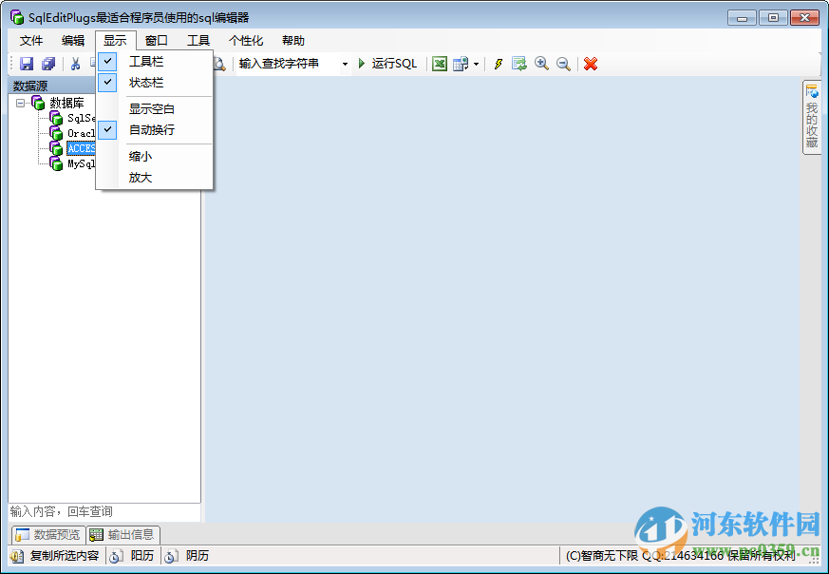Click the 运行SQL button
The image size is (829, 574).
pyautogui.click(x=390, y=64)
